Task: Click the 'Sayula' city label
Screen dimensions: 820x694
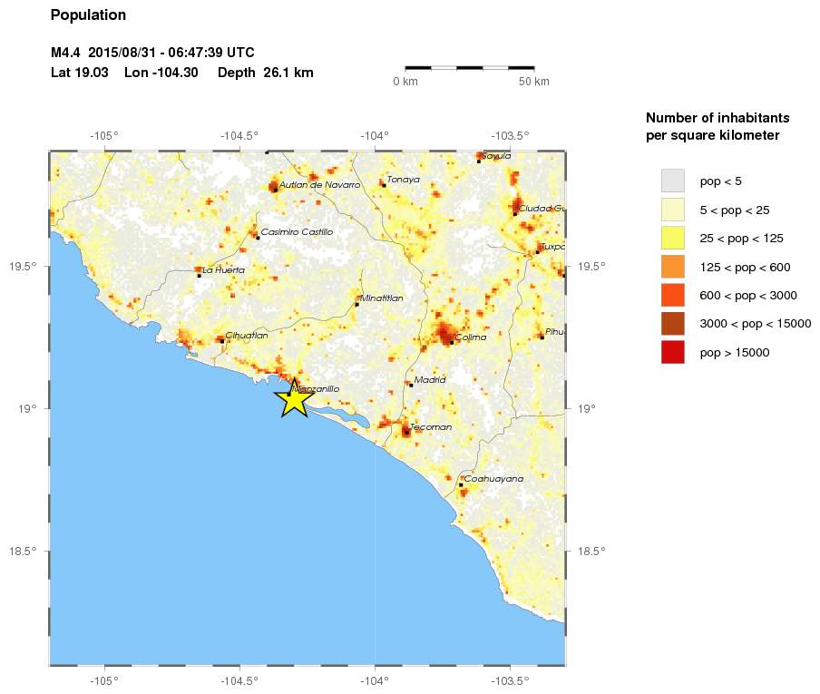Action: pos(496,155)
